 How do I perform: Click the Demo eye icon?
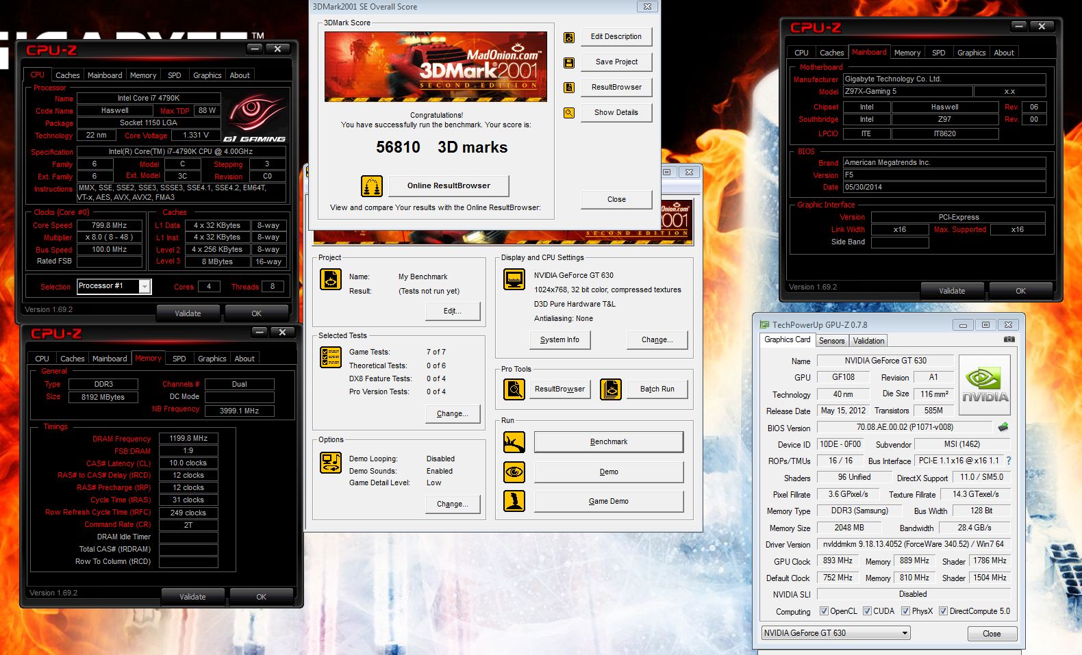[514, 472]
